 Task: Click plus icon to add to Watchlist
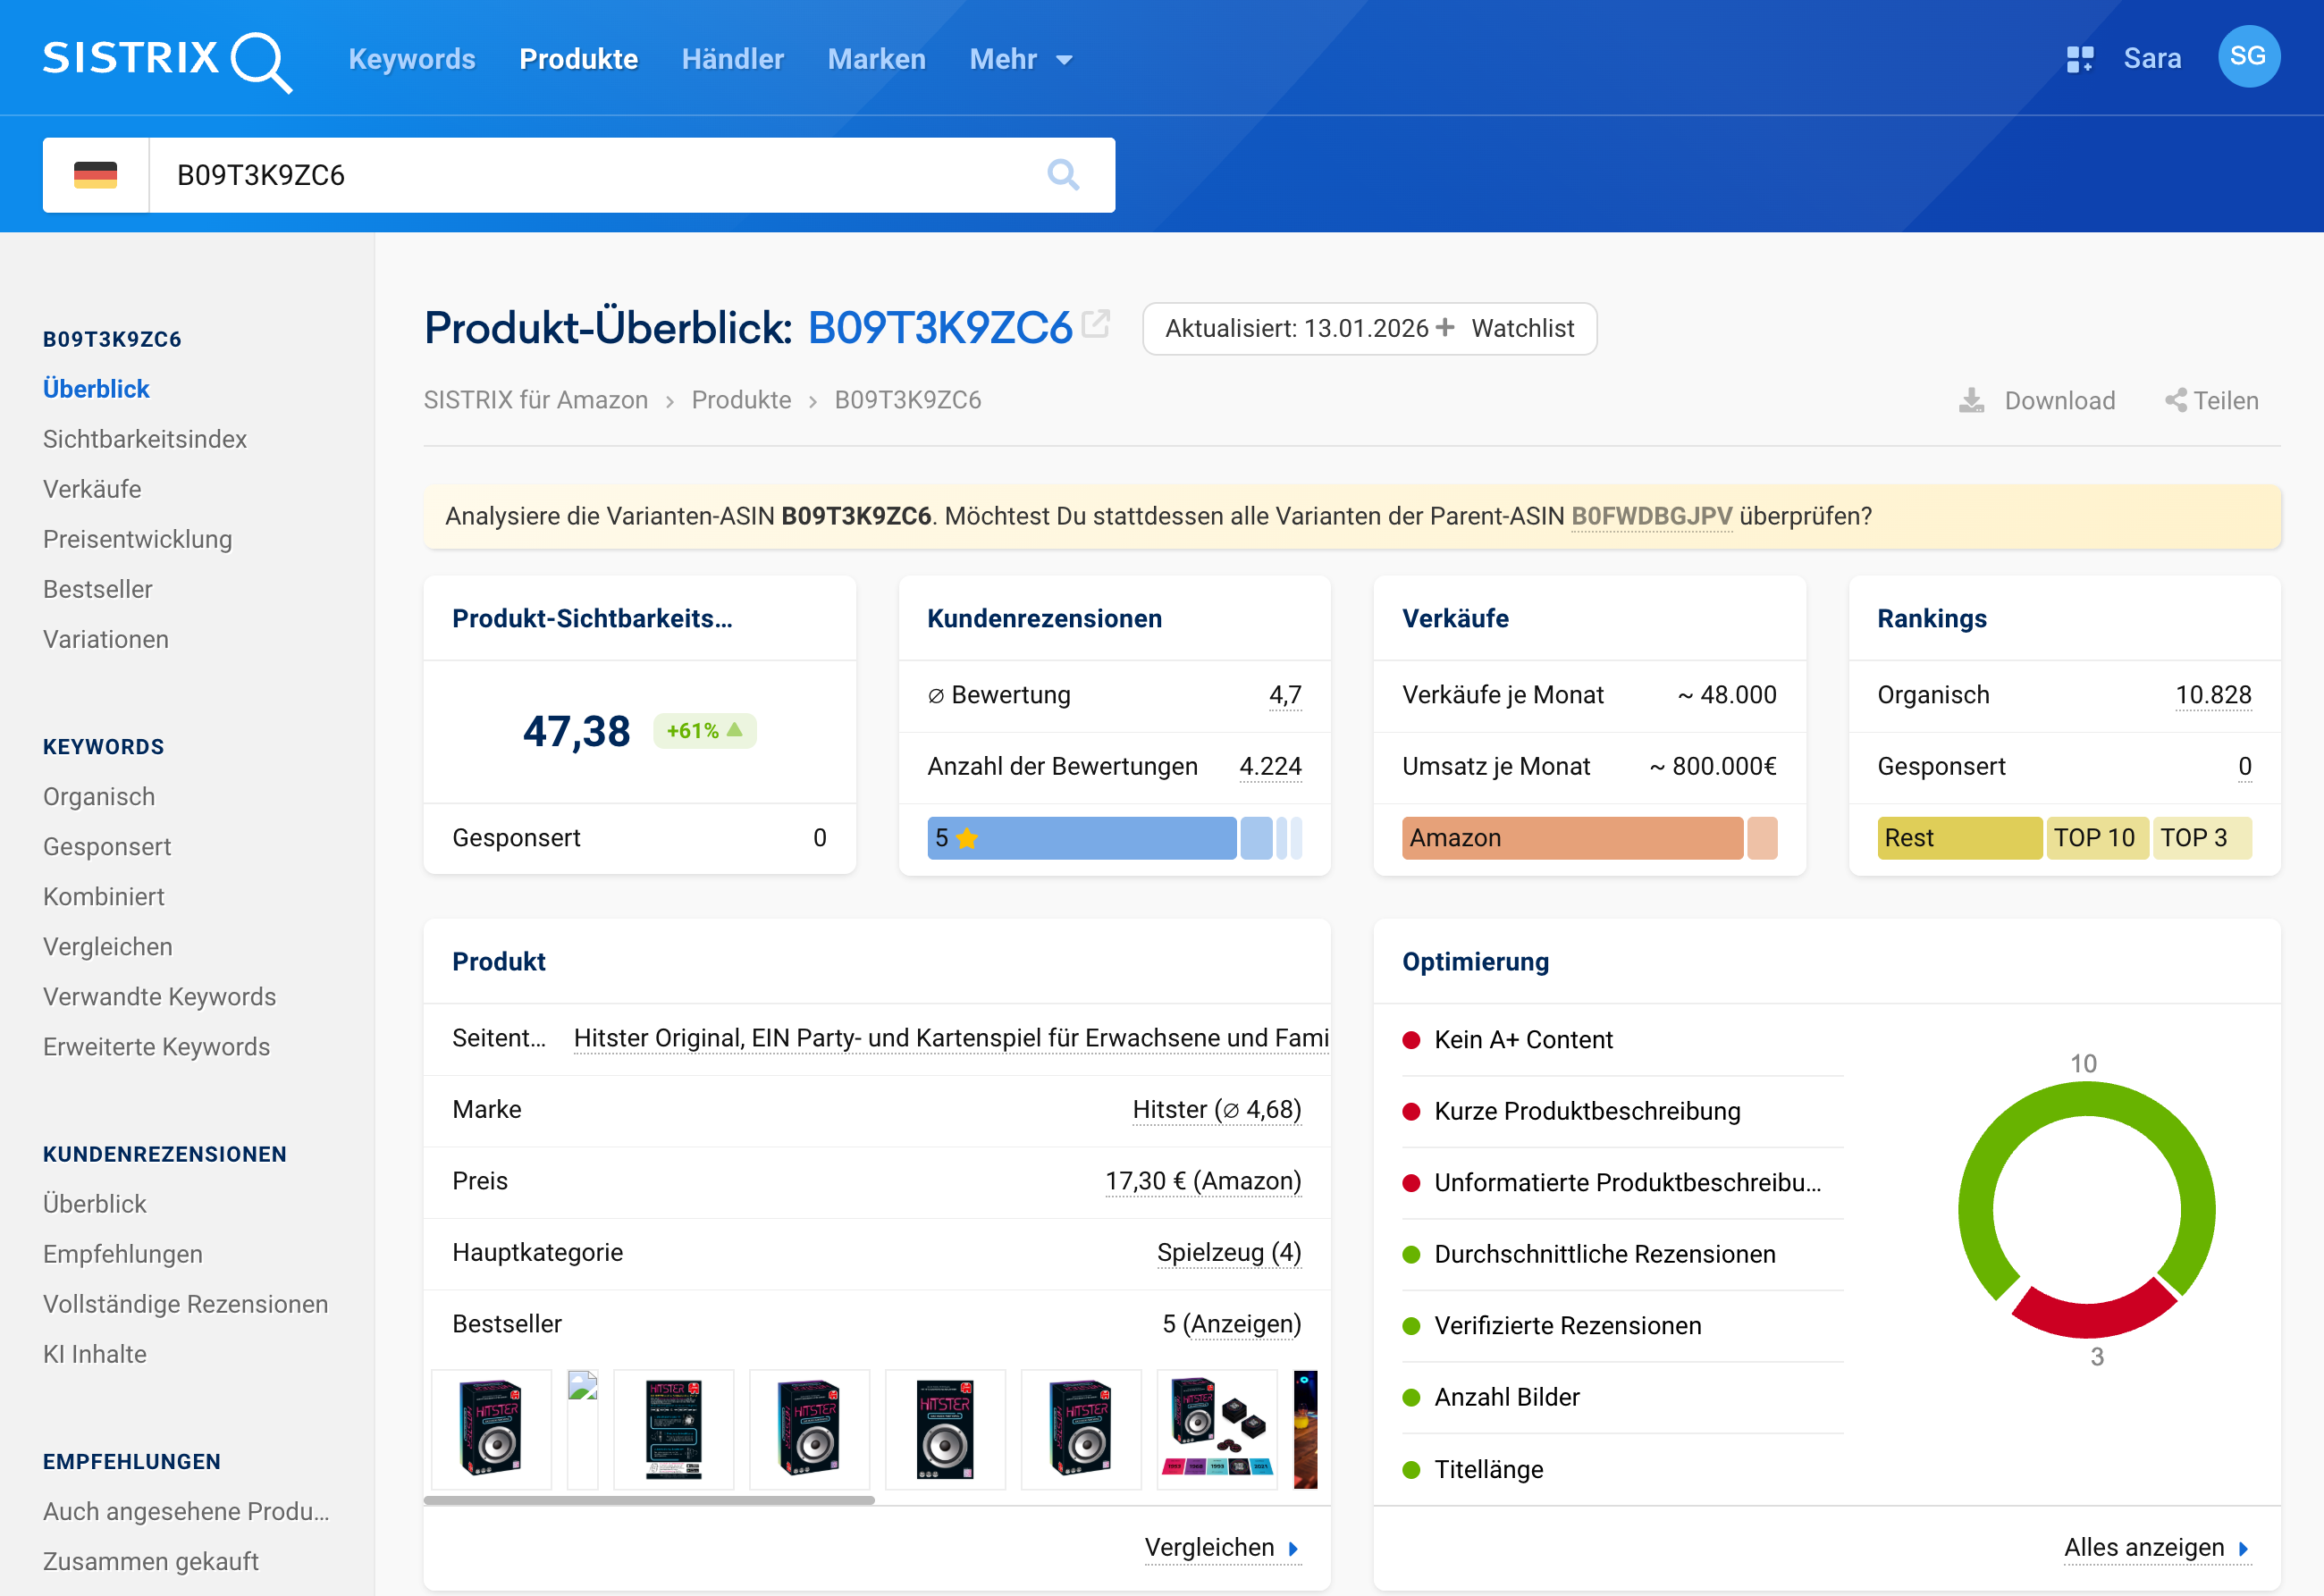[1444, 328]
